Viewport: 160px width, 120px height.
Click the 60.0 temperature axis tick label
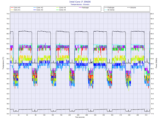point(8,49)
